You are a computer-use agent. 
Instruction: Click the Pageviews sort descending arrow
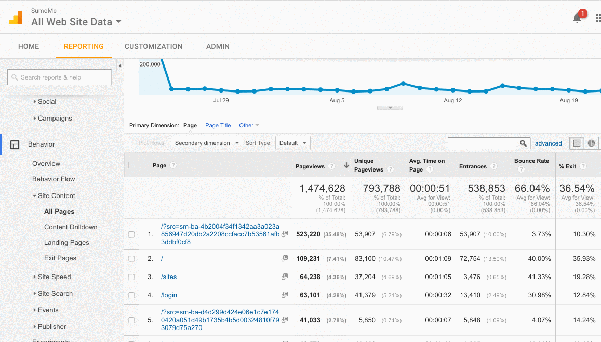[x=346, y=165]
